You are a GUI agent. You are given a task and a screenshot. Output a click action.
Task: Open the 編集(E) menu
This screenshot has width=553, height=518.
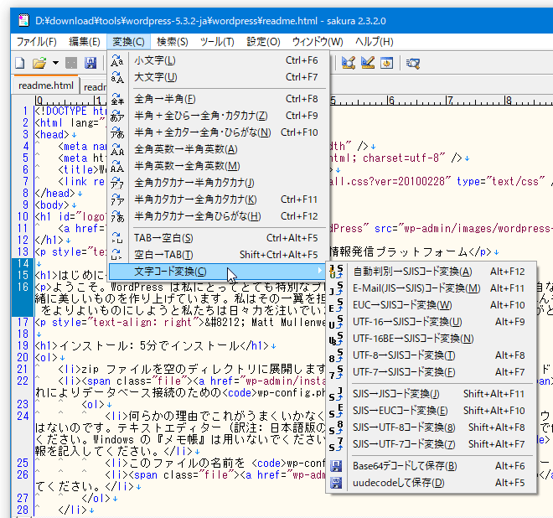85,42
